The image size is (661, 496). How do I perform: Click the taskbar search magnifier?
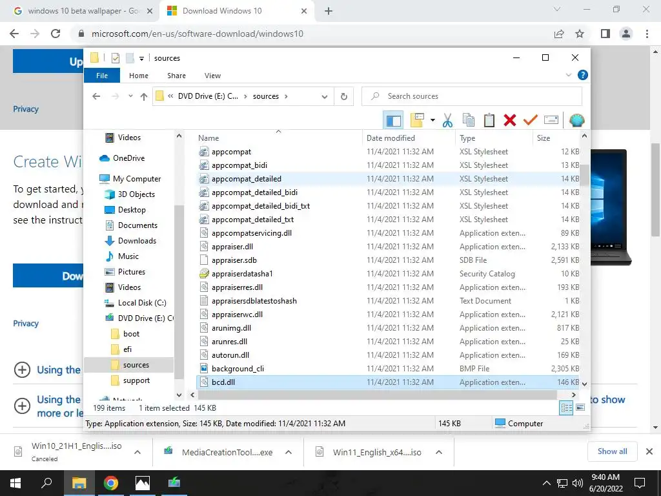tap(46, 483)
